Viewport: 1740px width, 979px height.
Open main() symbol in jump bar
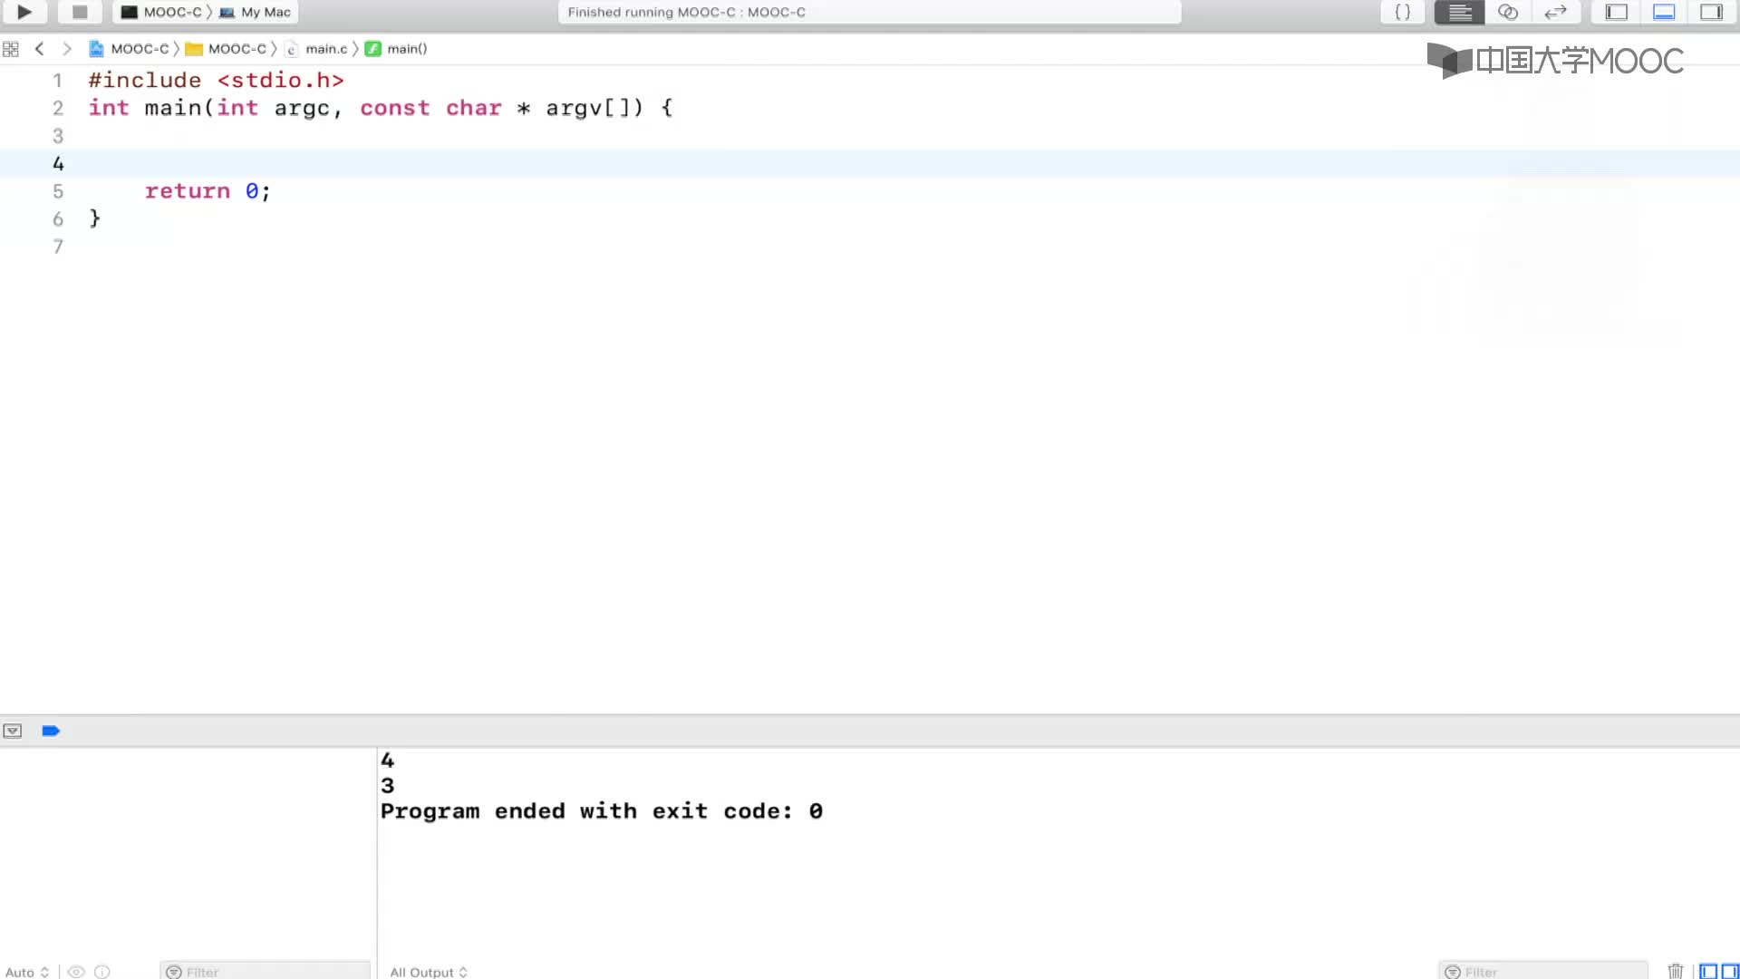pyautogui.click(x=396, y=49)
